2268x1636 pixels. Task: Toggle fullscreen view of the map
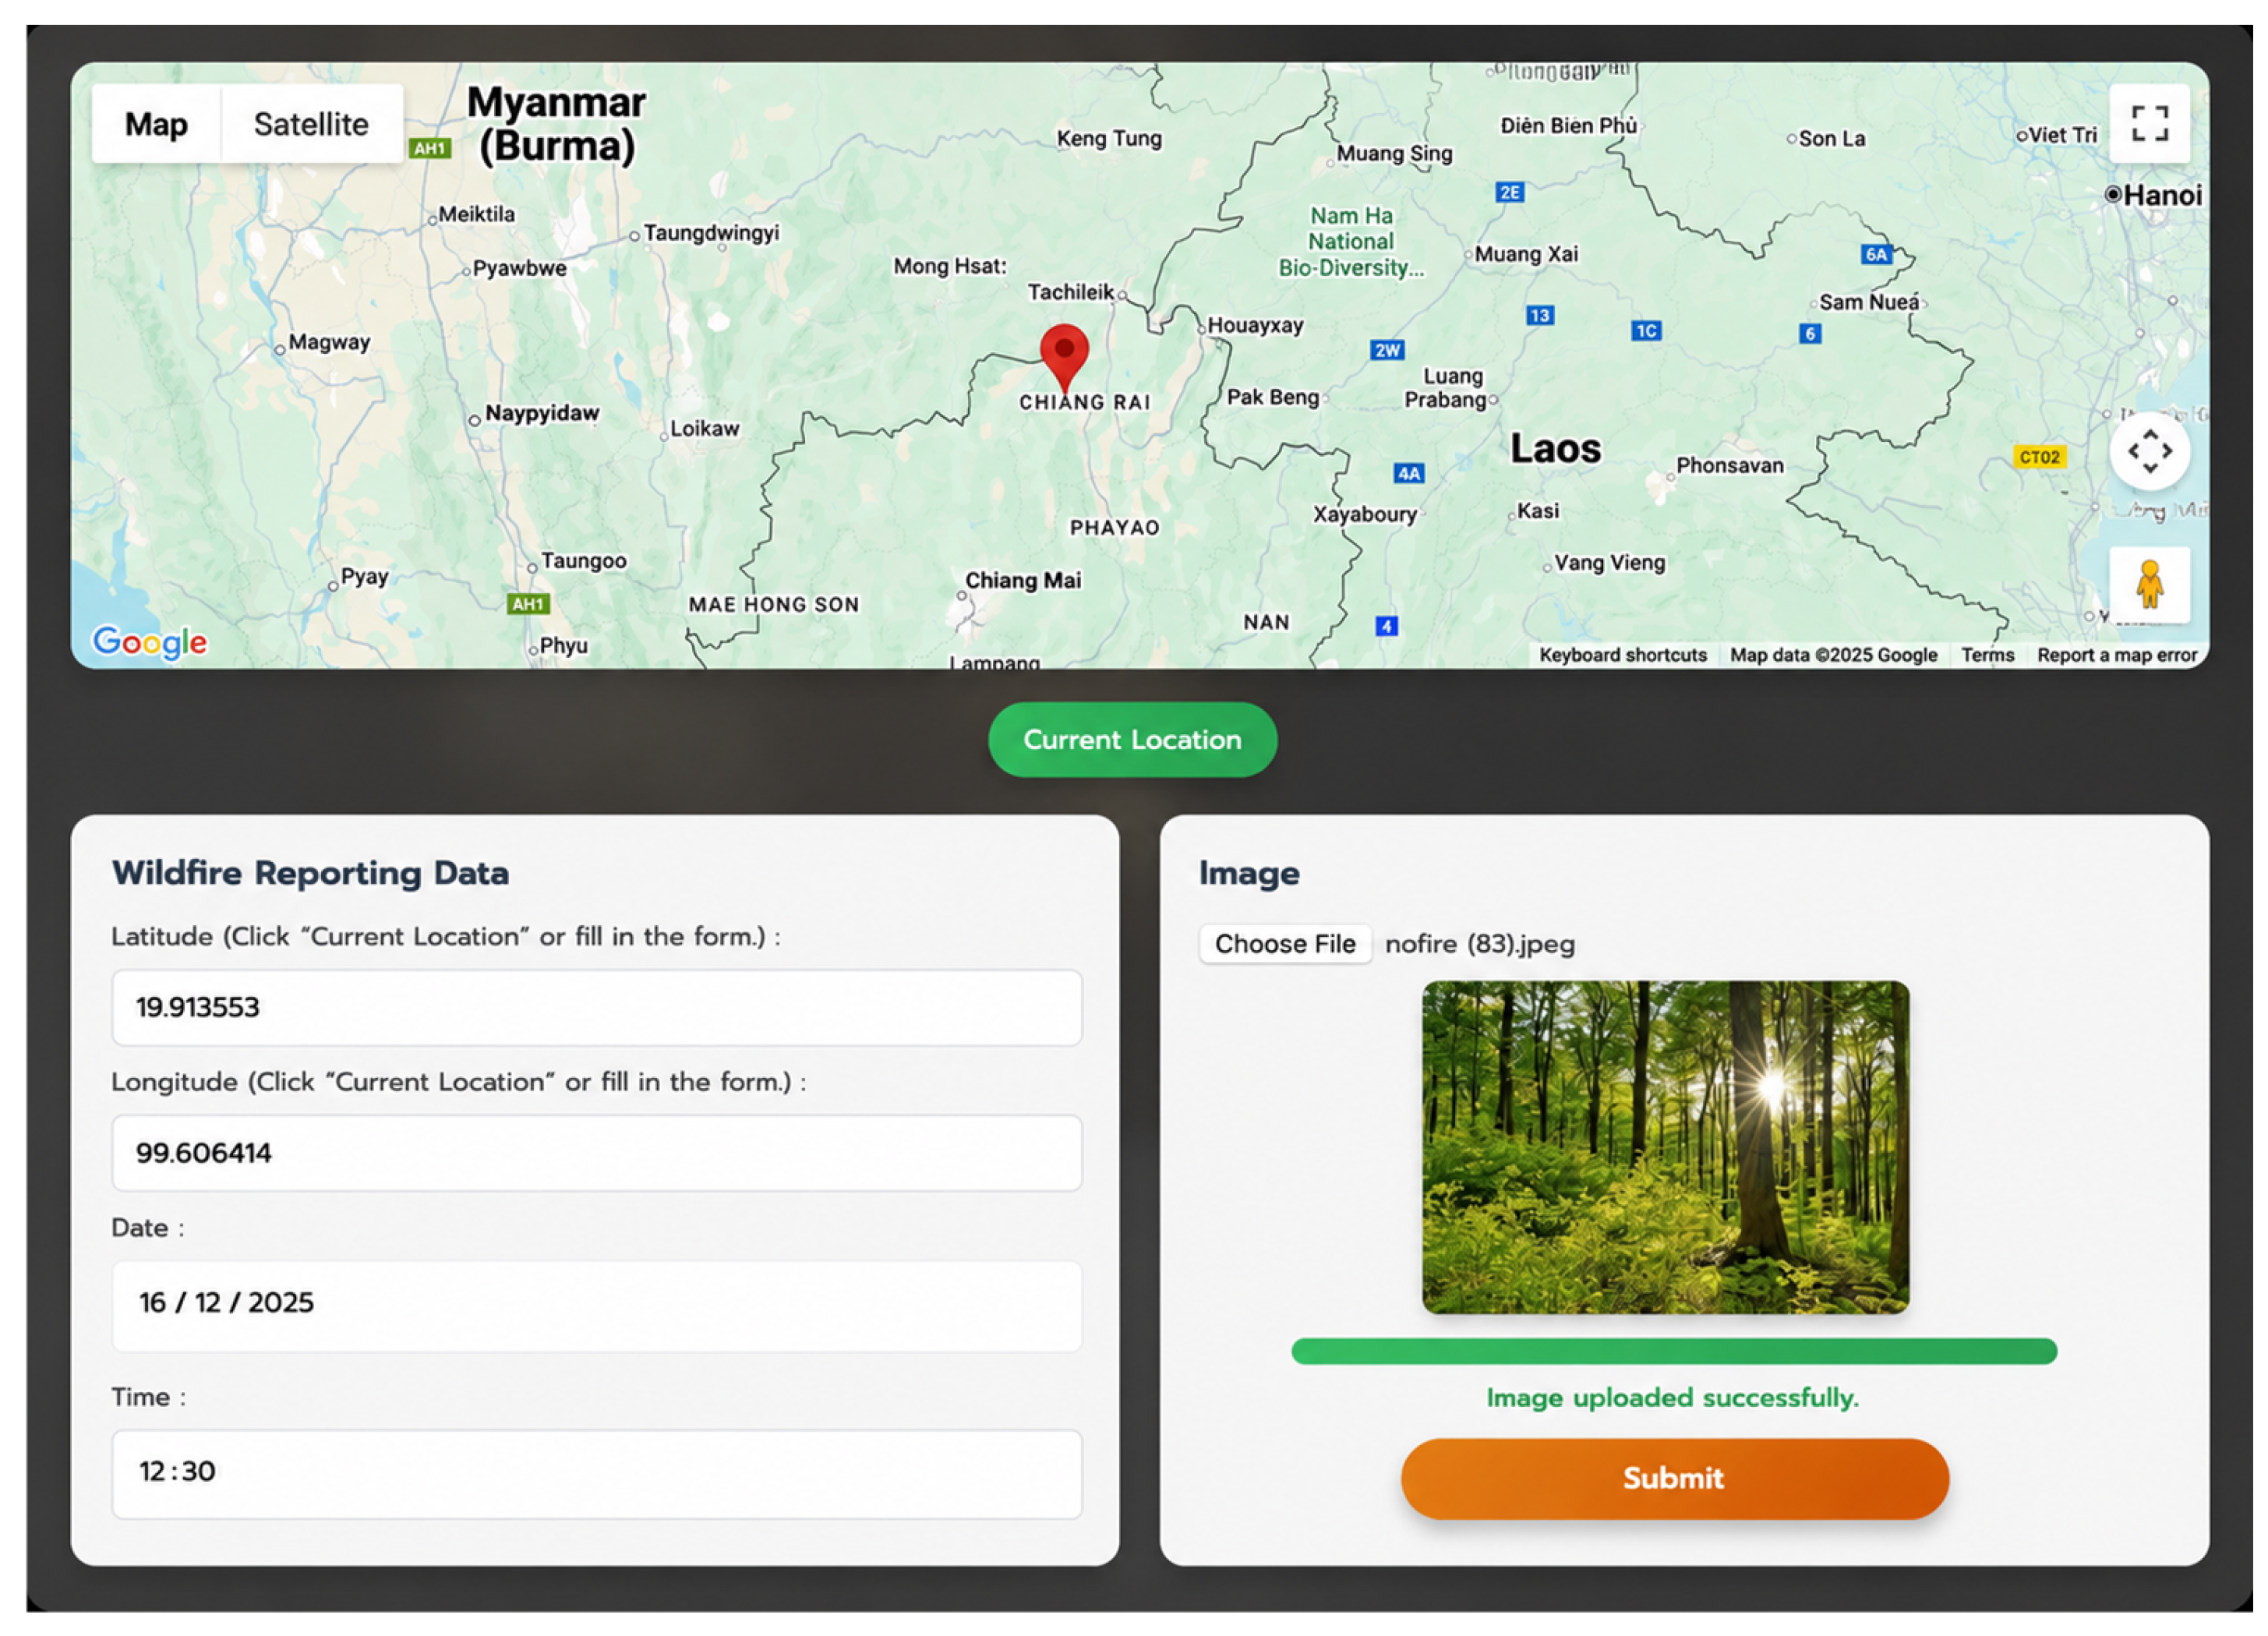point(2149,124)
